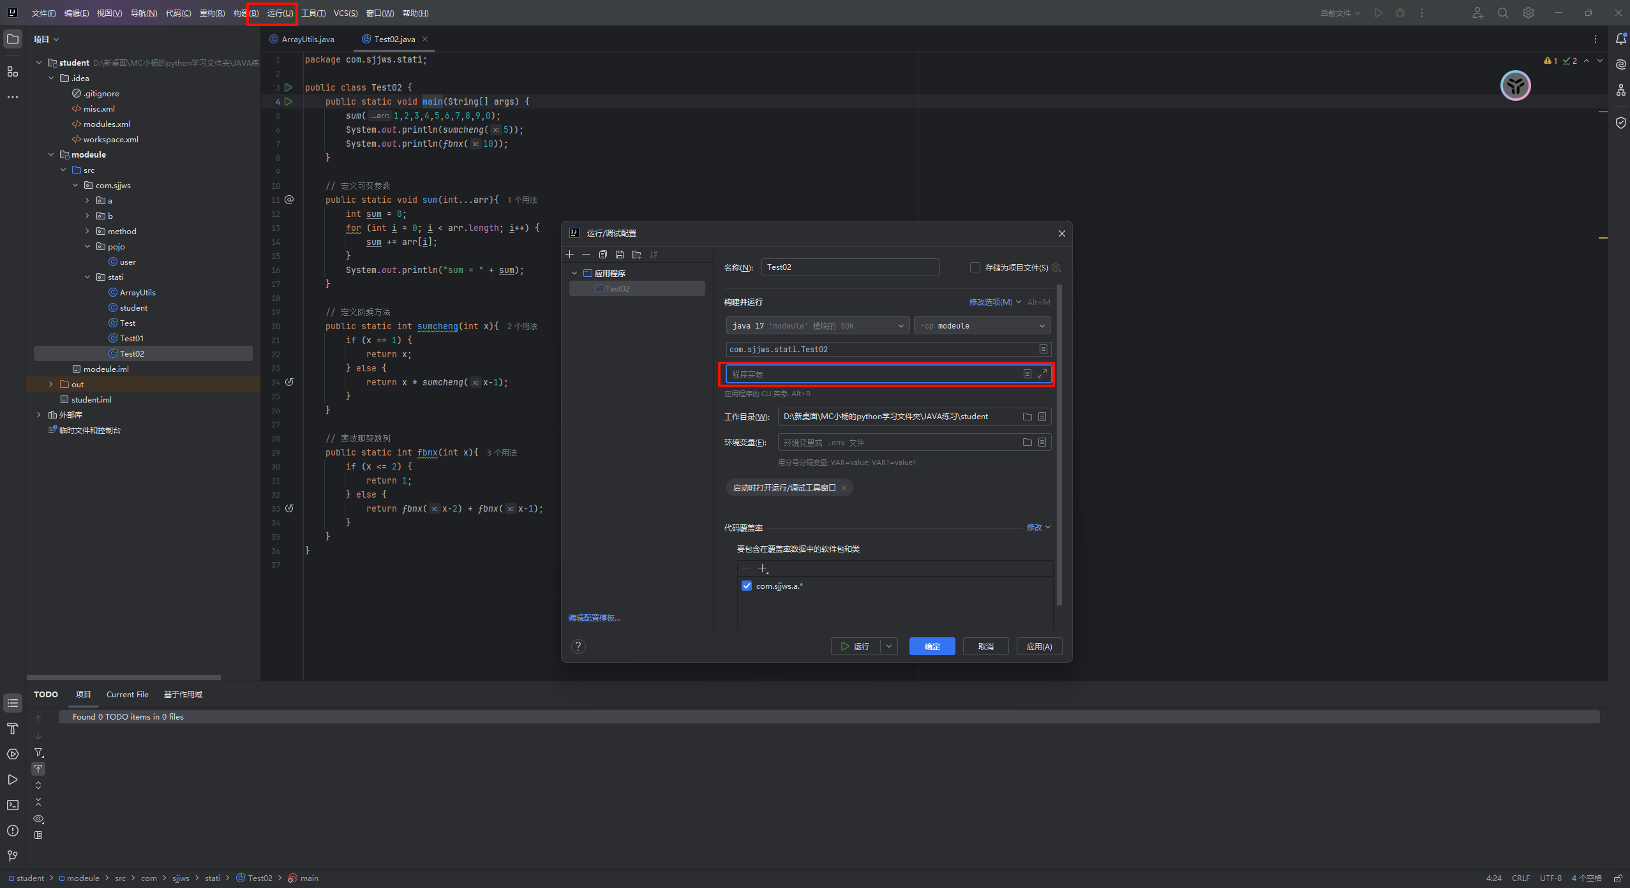Click the copy configuration icon in dialog
Image resolution: width=1630 pixels, height=888 pixels.
point(603,255)
